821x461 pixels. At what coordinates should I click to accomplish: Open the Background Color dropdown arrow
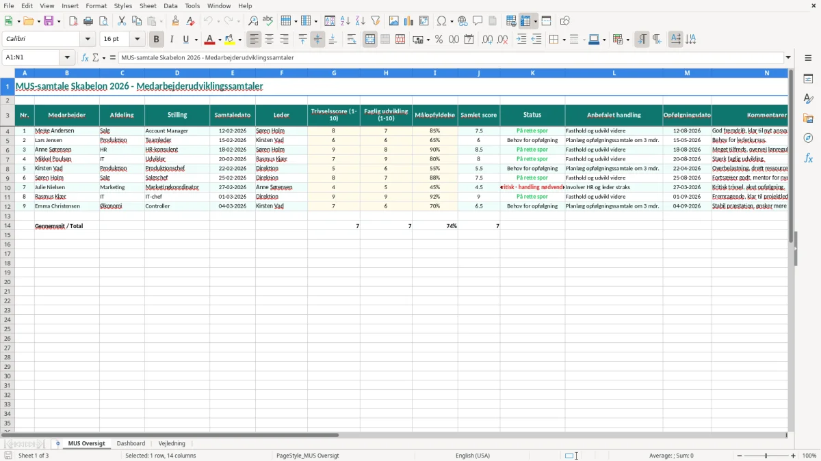(x=239, y=40)
